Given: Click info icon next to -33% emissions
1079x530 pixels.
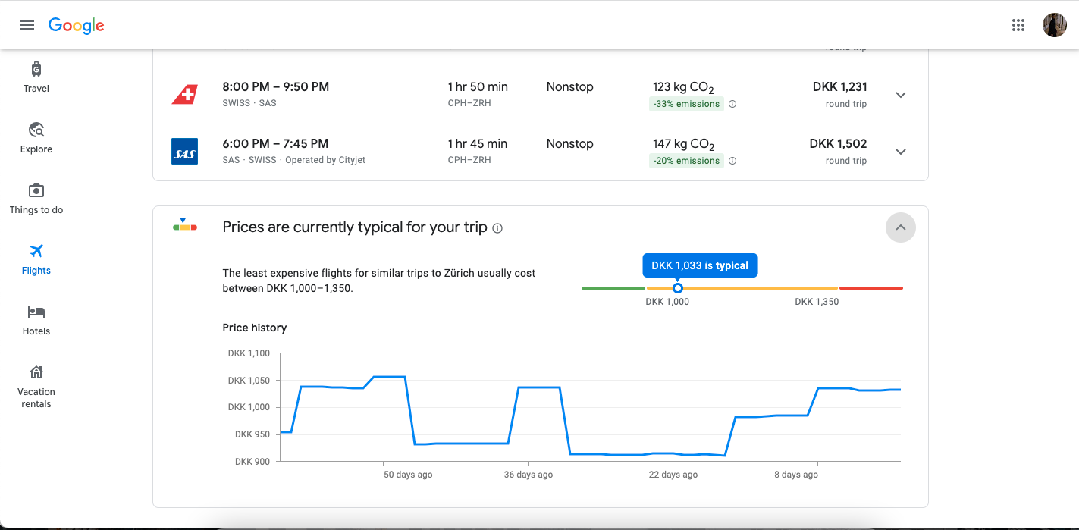Looking at the screenshot, I should 732,105.
